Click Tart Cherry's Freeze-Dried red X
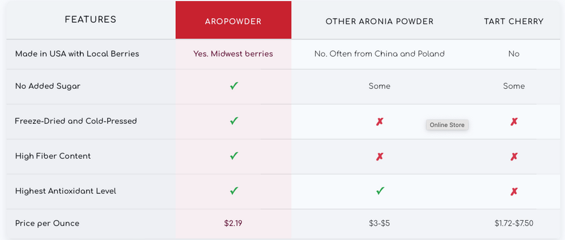The height and width of the screenshot is (240, 565). (514, 121)
